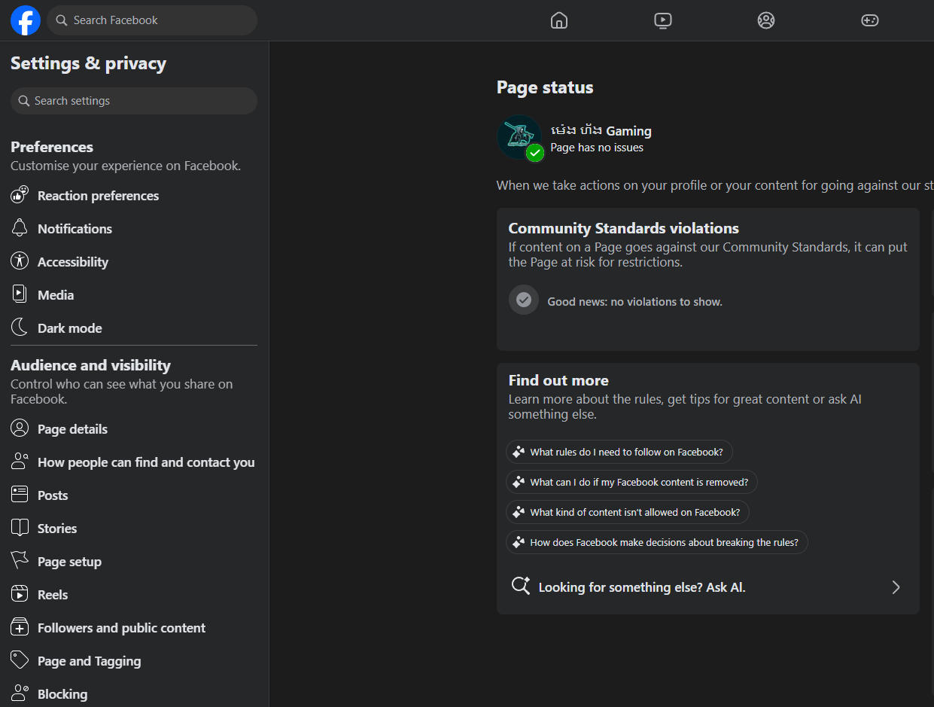934x707 pixels.
Task: Open Reaction preferences settings
Action: (x=134, y=196)
